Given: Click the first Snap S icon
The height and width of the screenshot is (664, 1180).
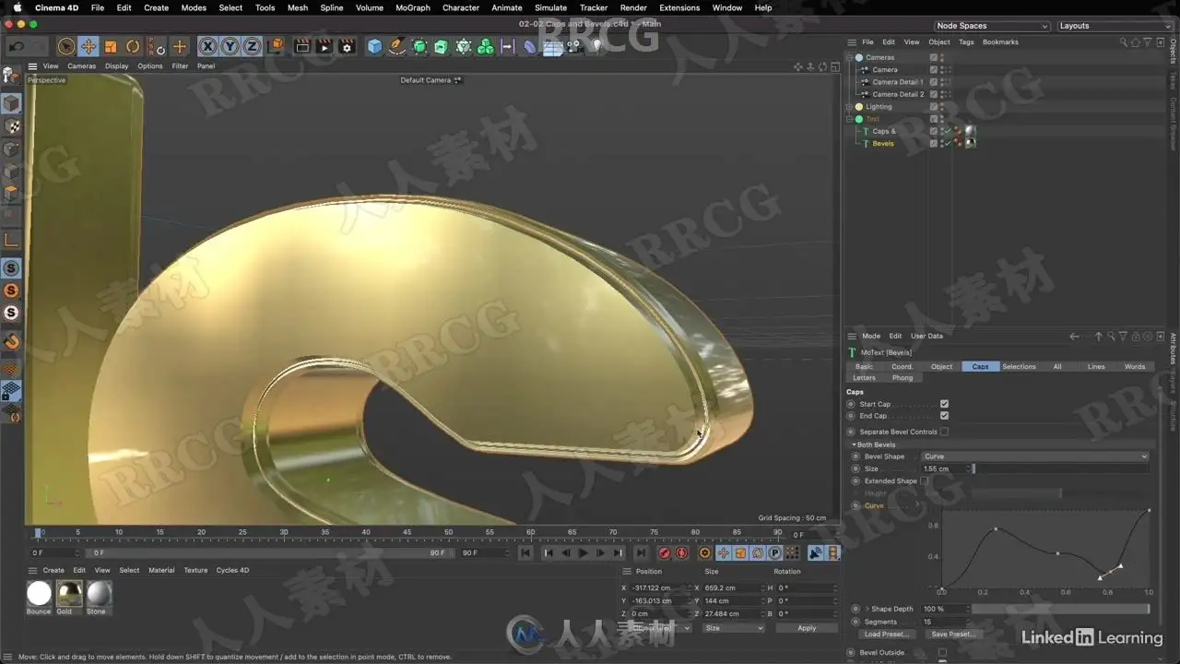Looking at the screenshot, I should [12, 268].
